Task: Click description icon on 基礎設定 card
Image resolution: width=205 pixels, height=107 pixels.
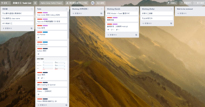Action: click(x=108, y=30)
